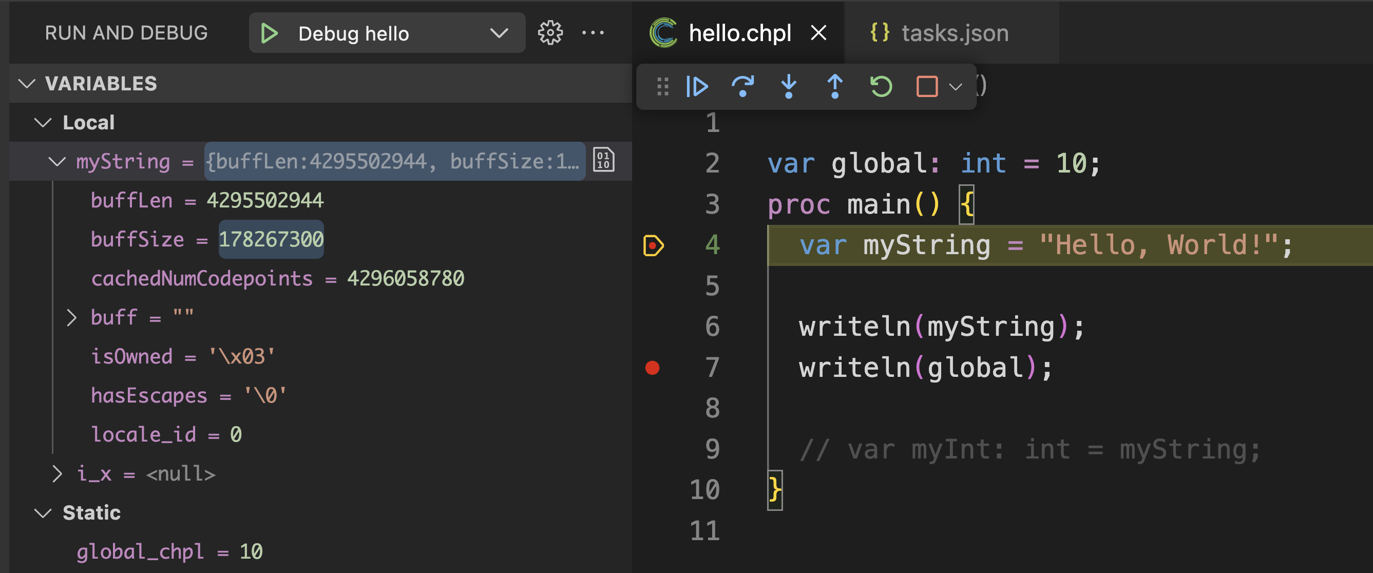Click line number 9 in the gutter
Screen dimensions: 1373x573
click(x=712, y=449)
